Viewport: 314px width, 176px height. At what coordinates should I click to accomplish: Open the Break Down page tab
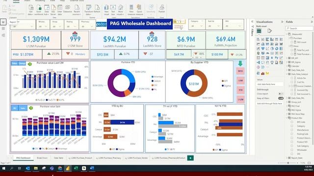click(42, 158)
